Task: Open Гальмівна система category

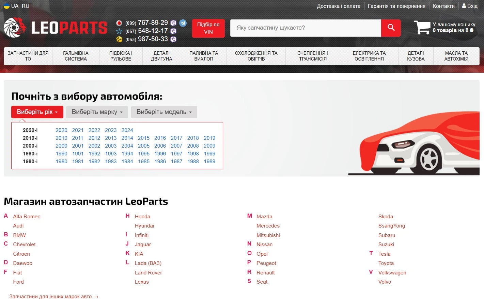Action: (76, 56)
